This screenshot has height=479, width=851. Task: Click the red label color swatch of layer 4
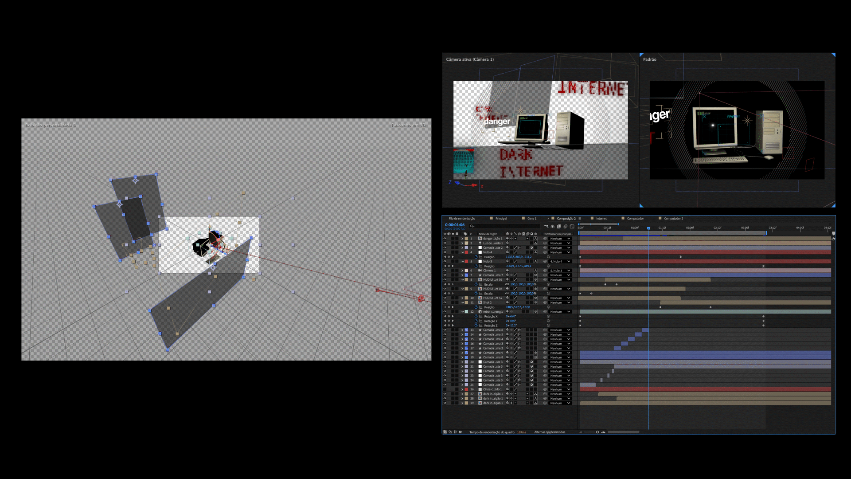[466, 252]
